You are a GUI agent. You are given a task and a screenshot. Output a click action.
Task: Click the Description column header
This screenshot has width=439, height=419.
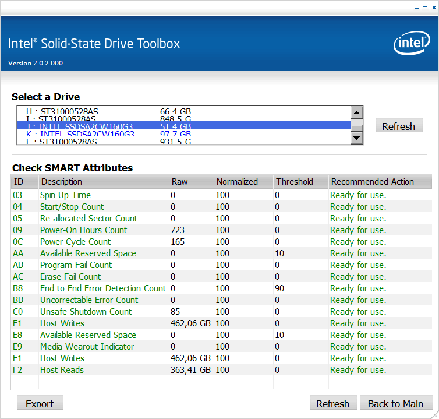[104, 182]
